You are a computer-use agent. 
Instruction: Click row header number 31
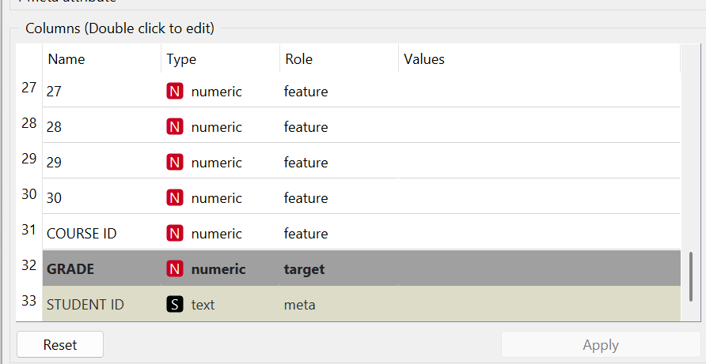(29, 230)
